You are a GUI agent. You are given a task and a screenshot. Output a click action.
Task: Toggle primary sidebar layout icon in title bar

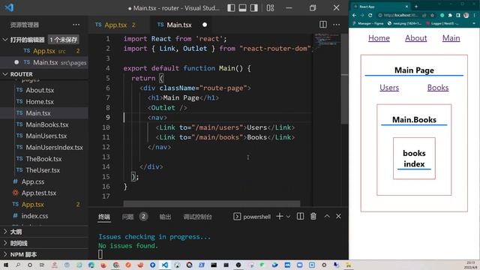tap(231, 8)
